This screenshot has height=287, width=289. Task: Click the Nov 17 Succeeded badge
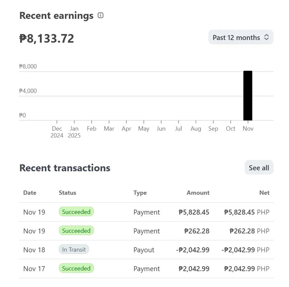click(76, 268)
